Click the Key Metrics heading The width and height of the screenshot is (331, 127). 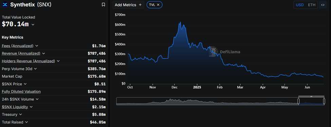[13, 37]
